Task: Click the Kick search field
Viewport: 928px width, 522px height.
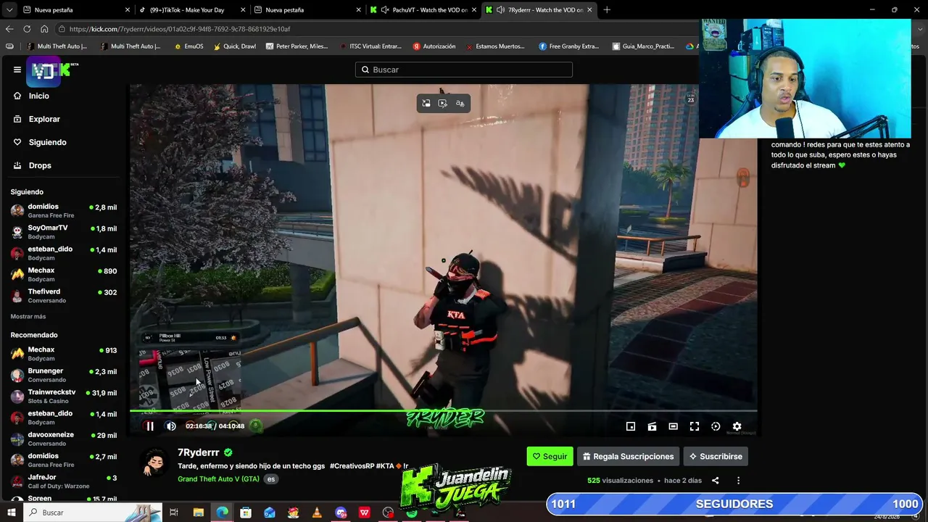Action: 464,70
